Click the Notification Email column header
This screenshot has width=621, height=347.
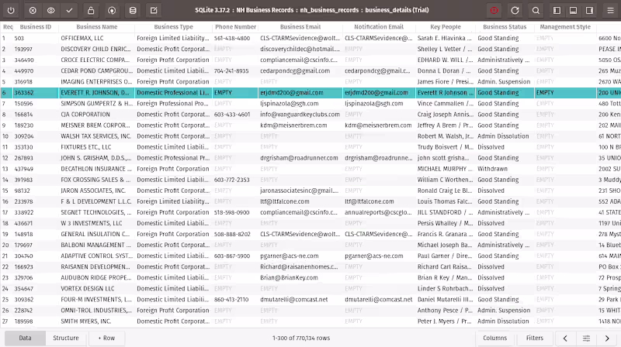379,27
